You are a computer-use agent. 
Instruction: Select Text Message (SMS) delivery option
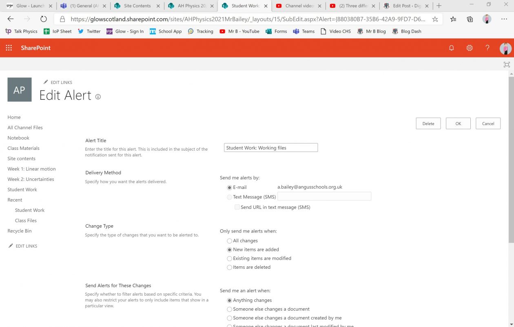[x=229, y=197]
